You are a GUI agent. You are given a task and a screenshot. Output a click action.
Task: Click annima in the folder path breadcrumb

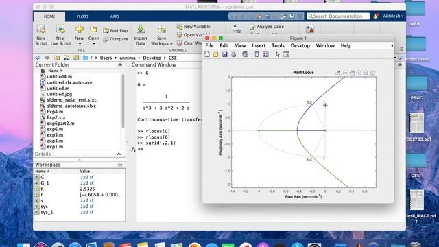pos(128,58)
